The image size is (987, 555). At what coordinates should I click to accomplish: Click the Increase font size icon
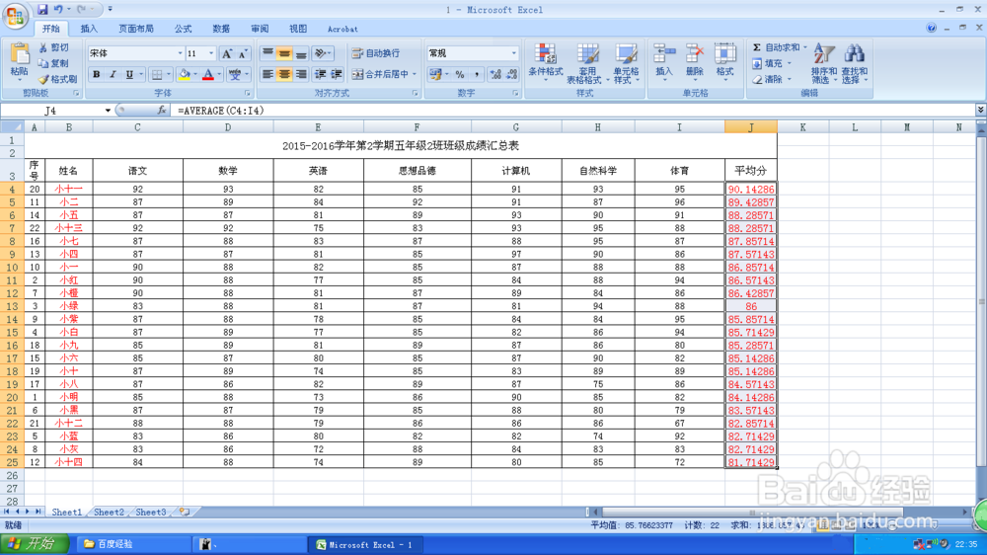(227, 54)
